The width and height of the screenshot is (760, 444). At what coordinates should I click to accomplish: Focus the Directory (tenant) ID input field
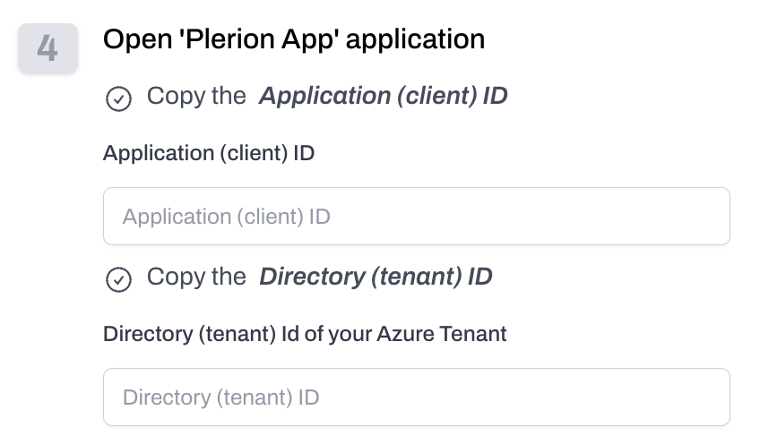point(416,397)
